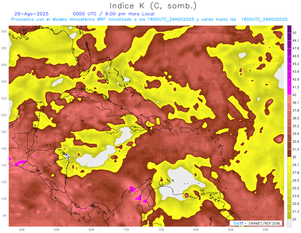This screenshot has width=301, height=233.
Task: Click the latitude label "10N"
Action: pos(4,199)
